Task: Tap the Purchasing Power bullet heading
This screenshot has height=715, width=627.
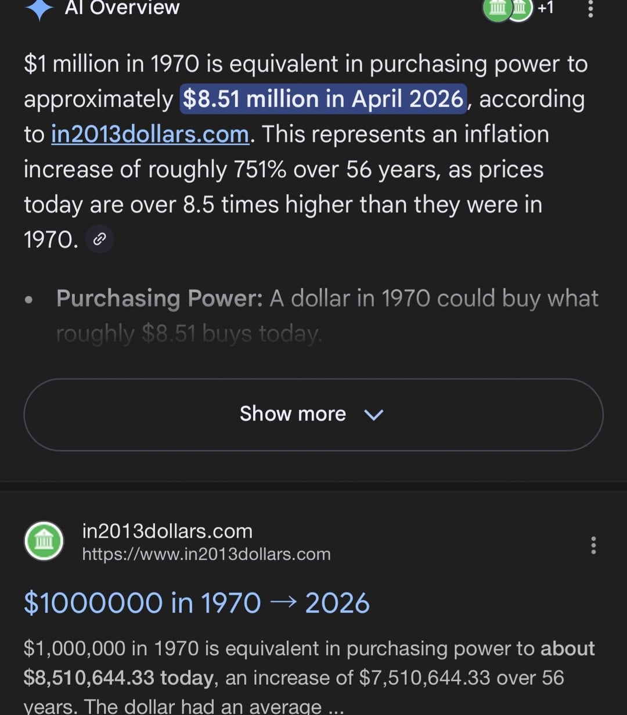Action: [x=159, y=299]
